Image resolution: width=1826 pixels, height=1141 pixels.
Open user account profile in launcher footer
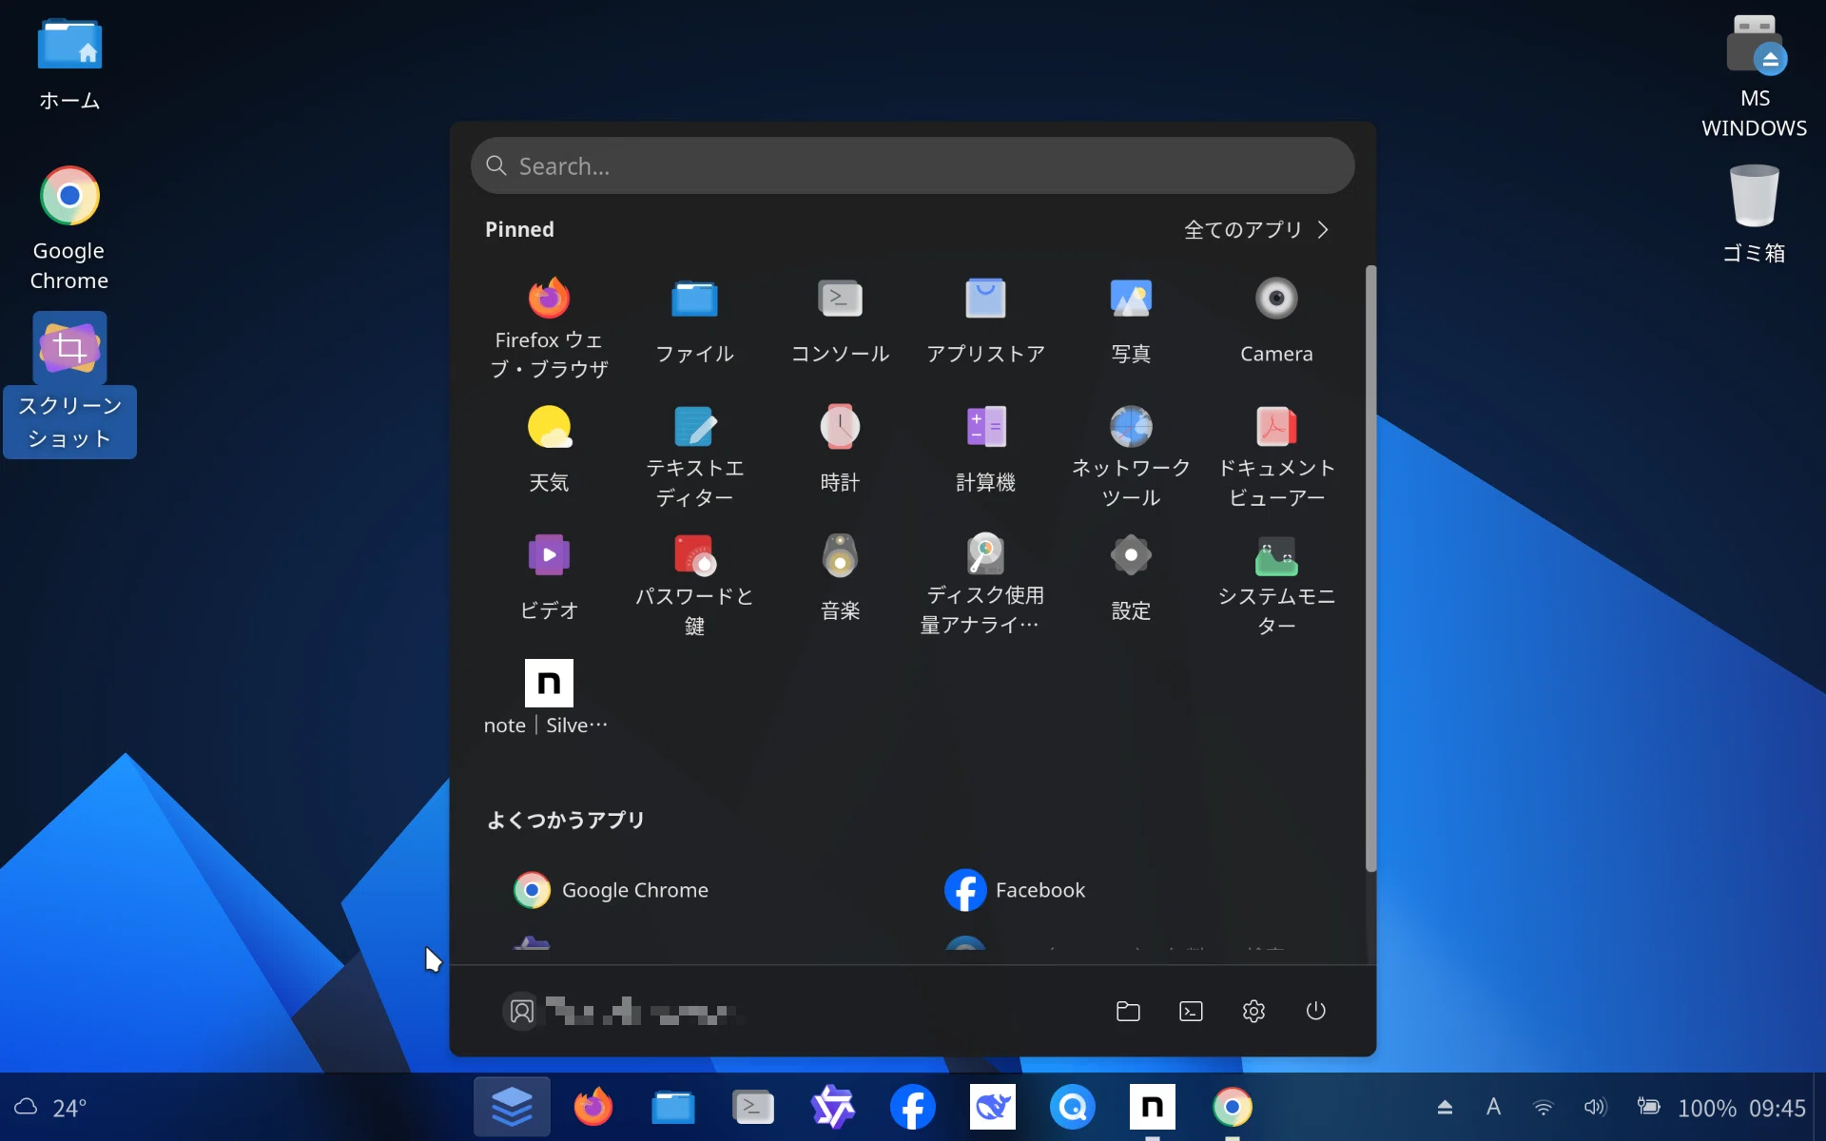618,1011
